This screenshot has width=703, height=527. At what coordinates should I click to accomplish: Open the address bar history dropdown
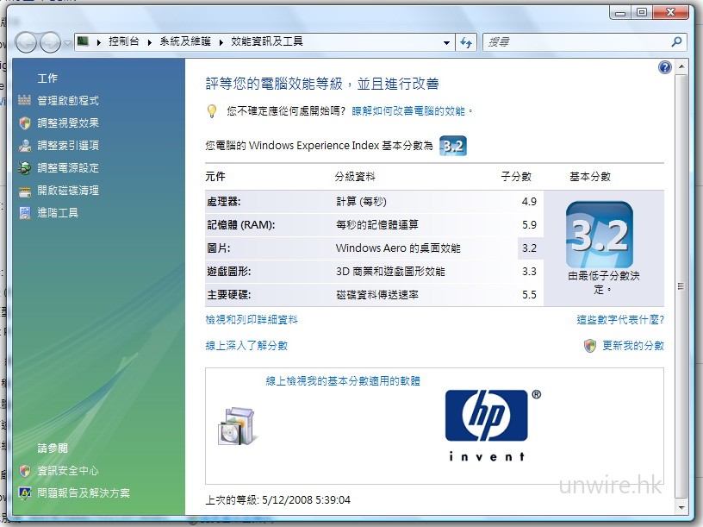click(x=446, y=41)
